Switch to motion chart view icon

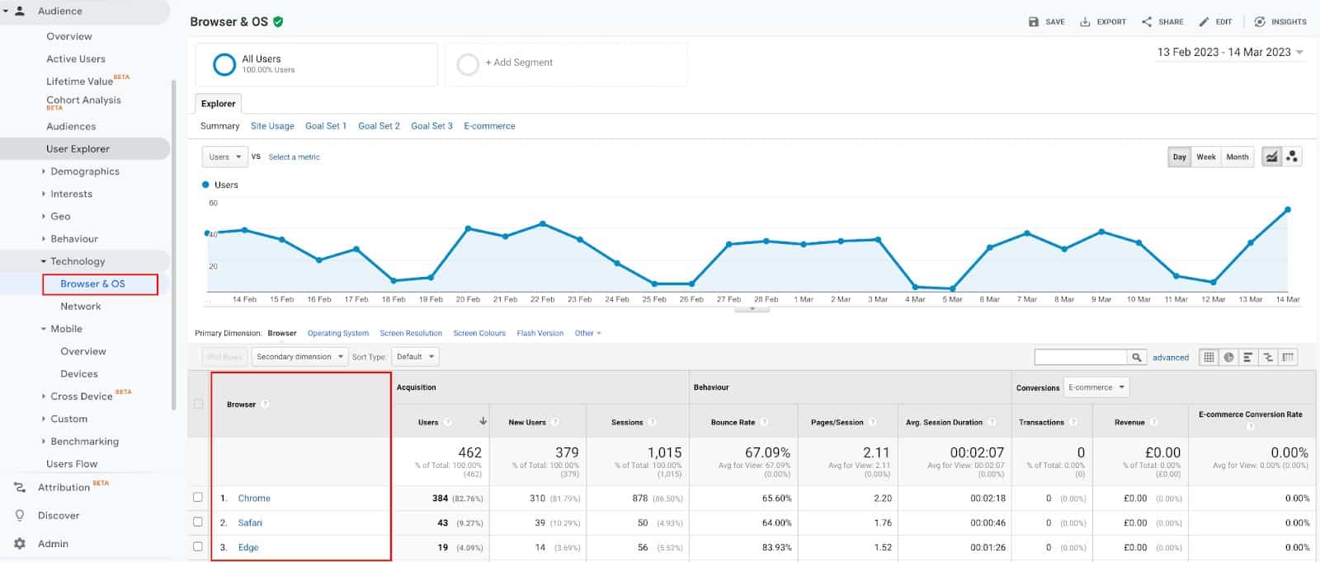coord(1292,157)
